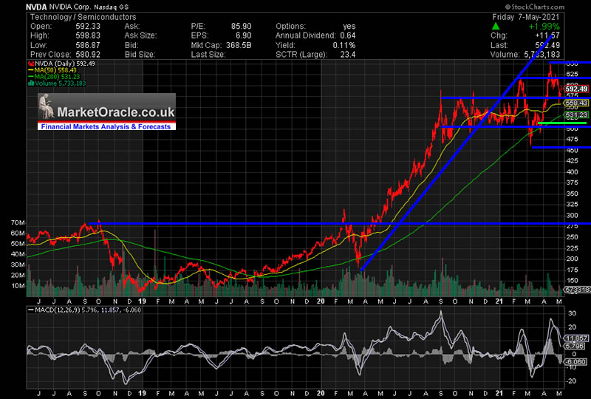Select the 2021 marker on MACD time axis
The height and width of the screenshot is (399, 591).
click(x=499, y=392)
